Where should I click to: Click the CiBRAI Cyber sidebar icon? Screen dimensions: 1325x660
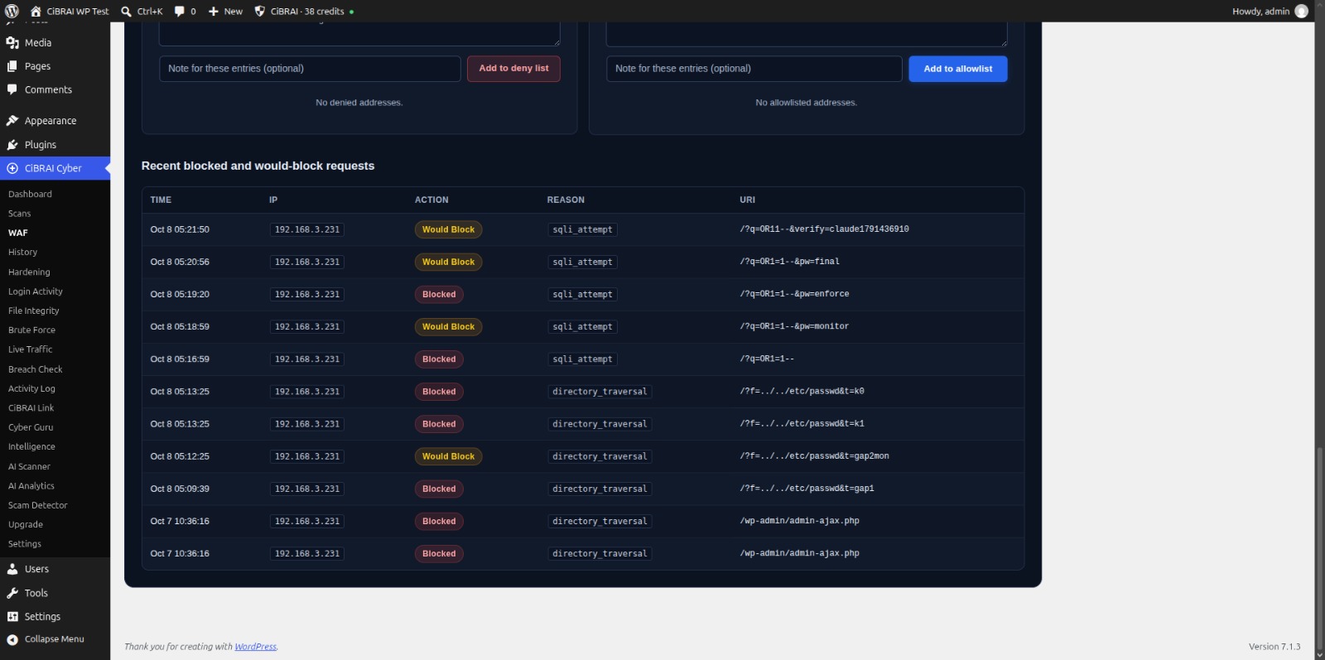coord(12,168)
